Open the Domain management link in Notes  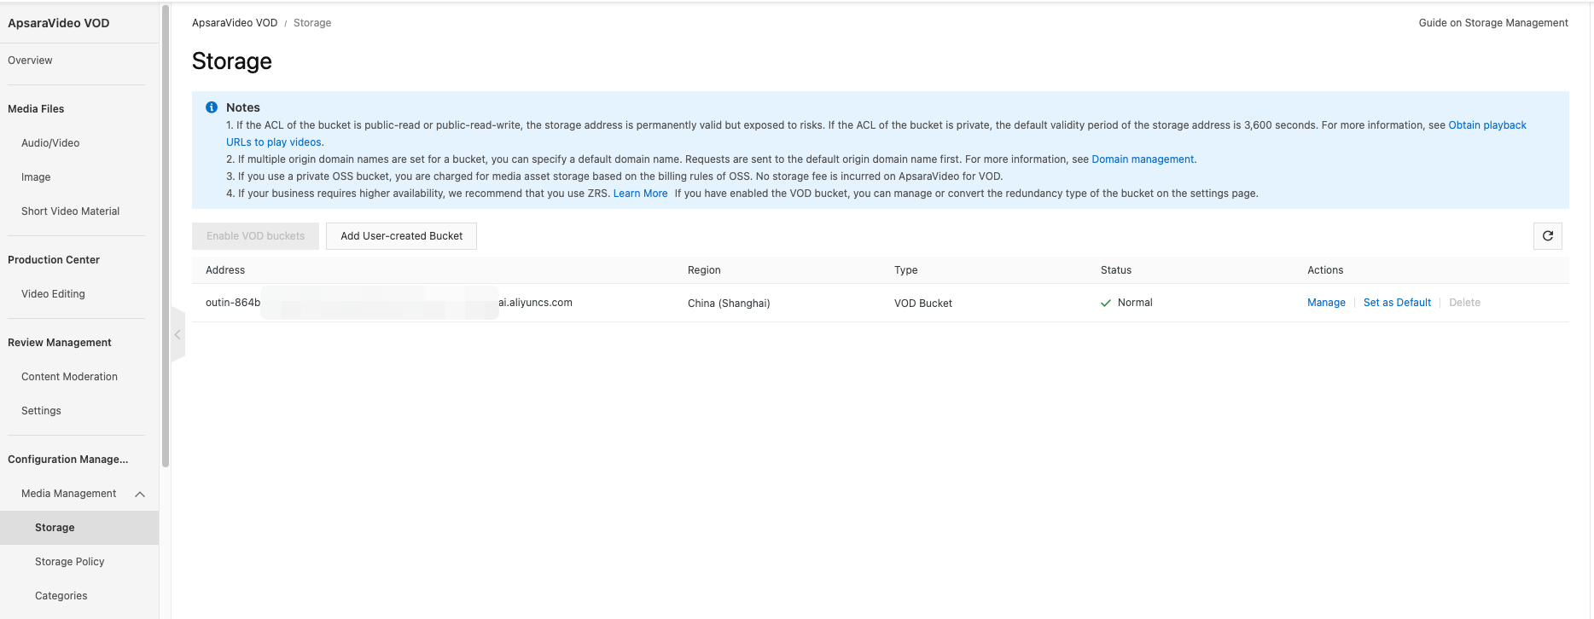tap(1143, 159)
